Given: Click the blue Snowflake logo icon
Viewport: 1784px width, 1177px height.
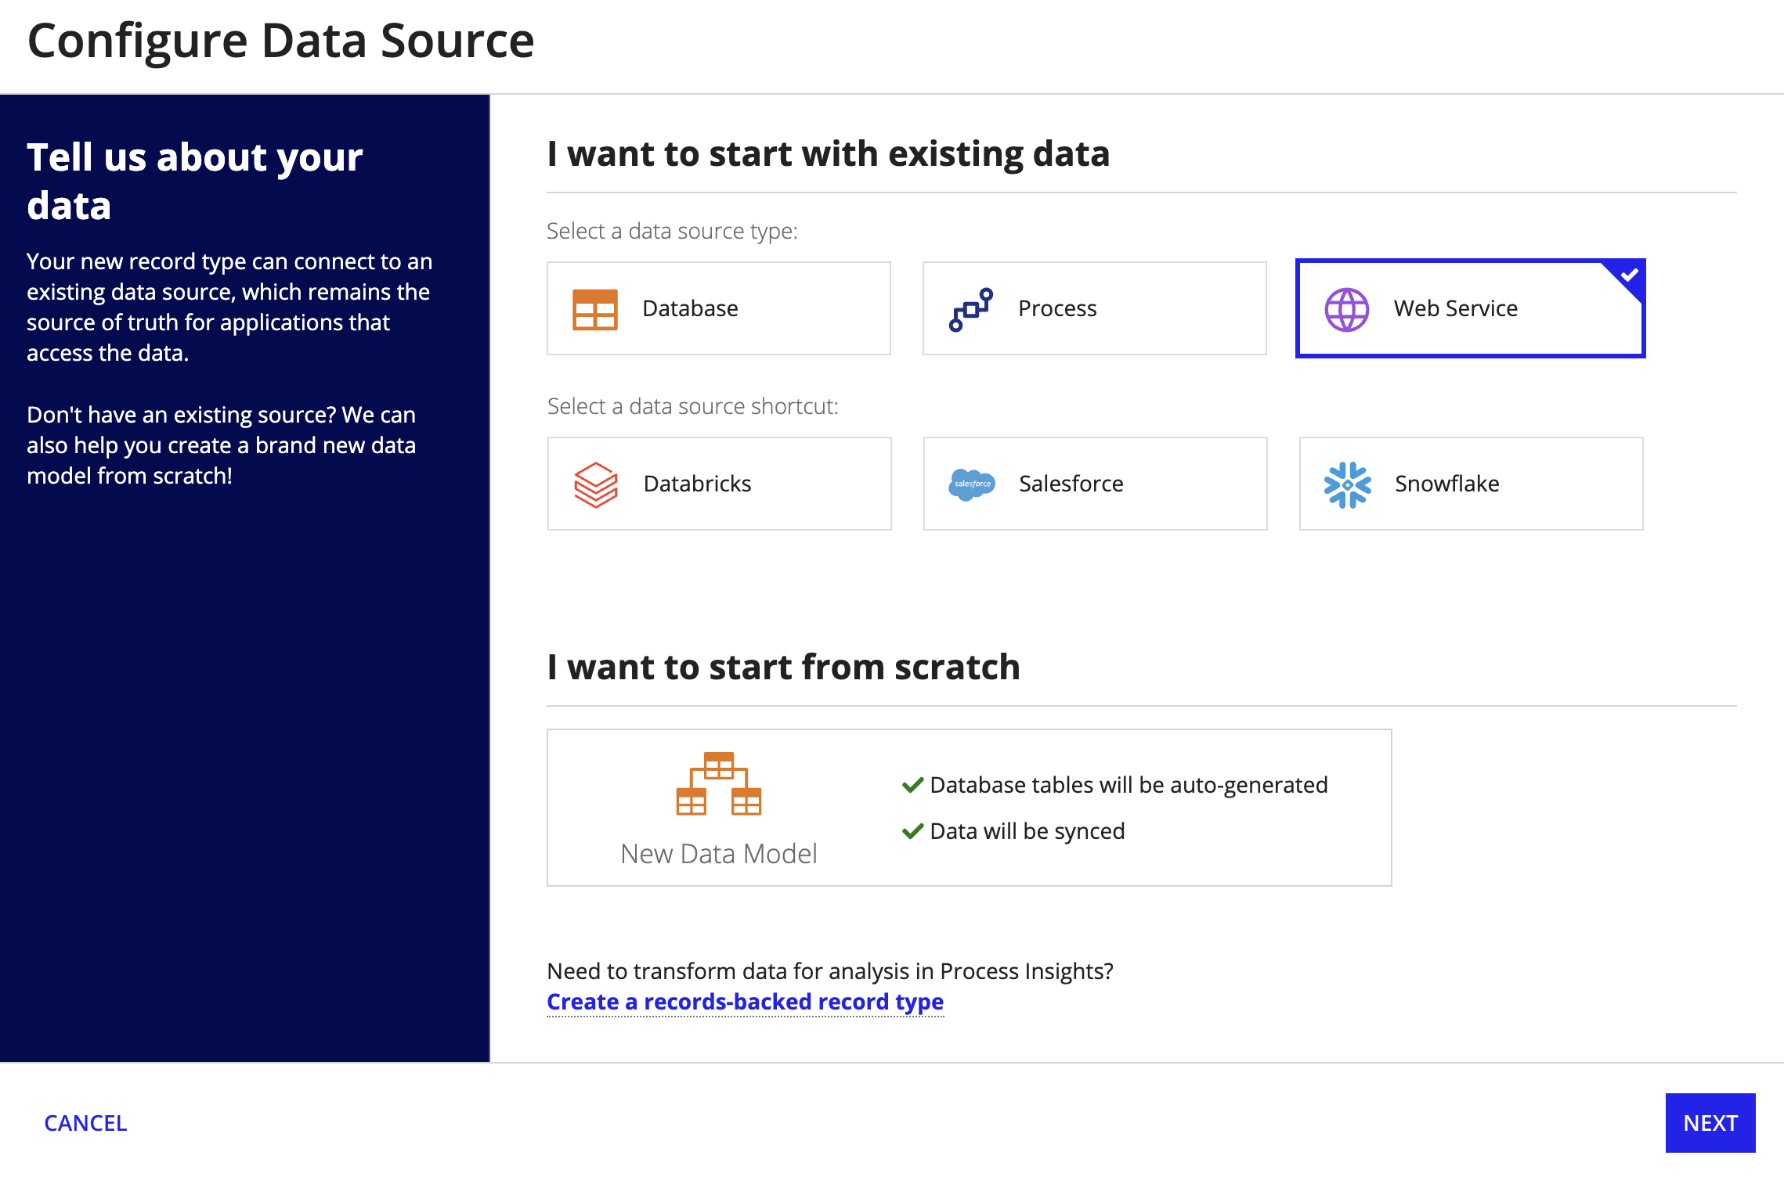Looking at the screenshot, I should (1348, 484).
